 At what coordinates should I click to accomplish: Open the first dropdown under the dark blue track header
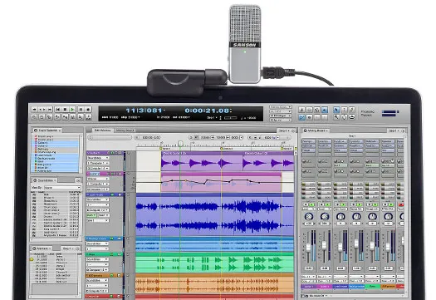[x=98, y=199]
